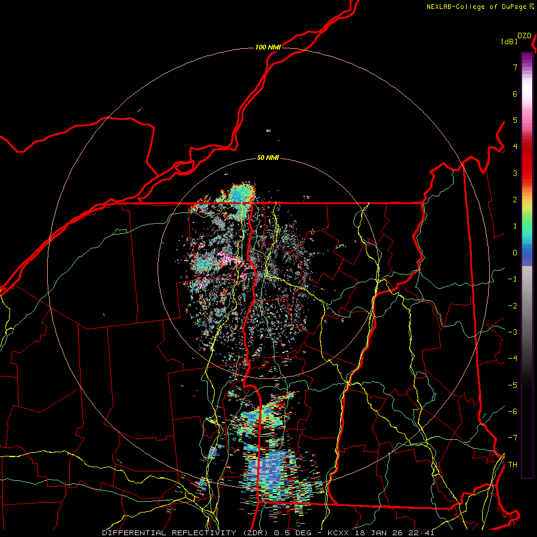
Task: Click the 0 dB scale value
Action: click(515, 253)
